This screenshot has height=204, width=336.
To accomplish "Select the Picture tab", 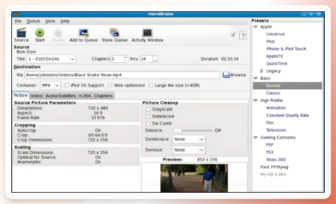I will 21,95.
